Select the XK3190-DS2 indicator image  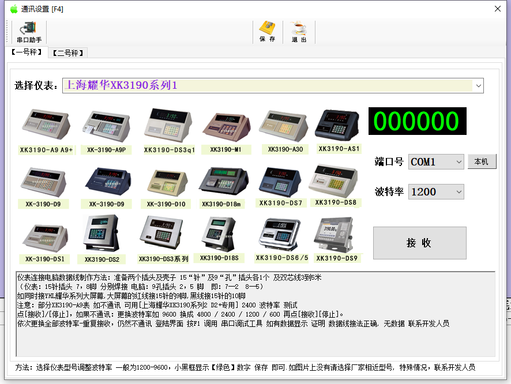tap(101, 232)
